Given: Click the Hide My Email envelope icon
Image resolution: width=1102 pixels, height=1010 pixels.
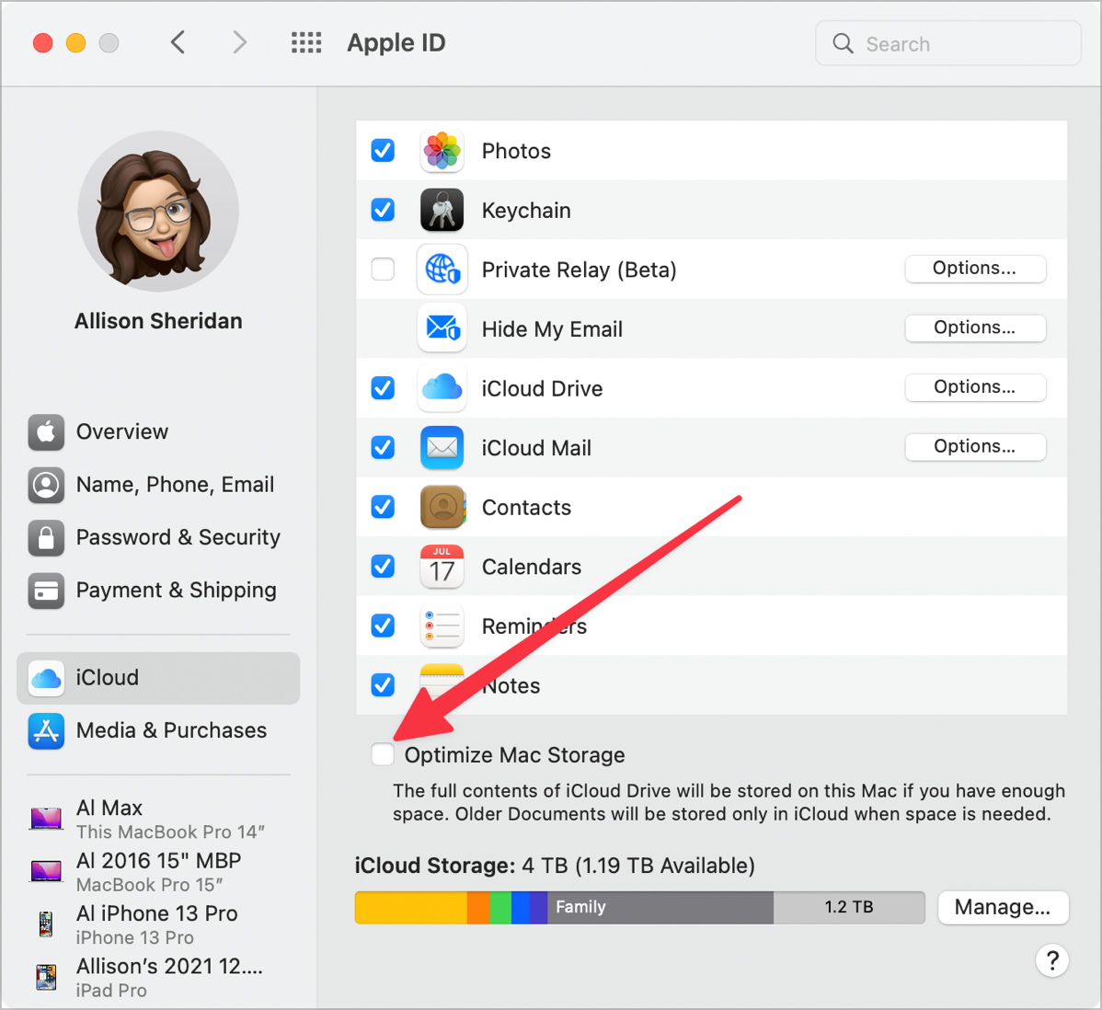Looking at the screenshot, I should coord(442,328).
